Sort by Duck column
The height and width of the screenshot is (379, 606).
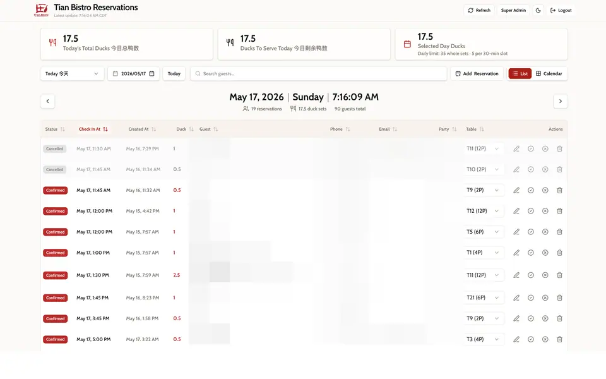185,129
